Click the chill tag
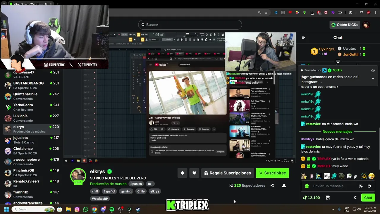 95,191
